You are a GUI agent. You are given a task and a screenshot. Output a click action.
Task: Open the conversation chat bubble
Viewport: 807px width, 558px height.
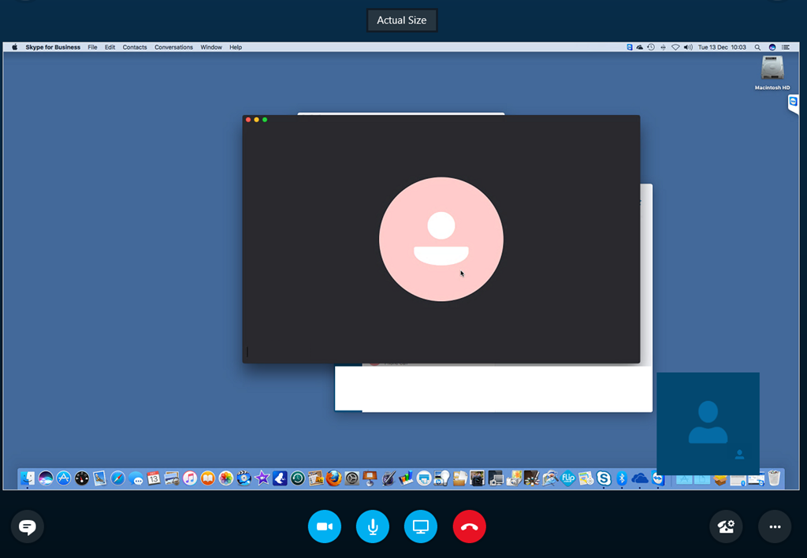27,526
